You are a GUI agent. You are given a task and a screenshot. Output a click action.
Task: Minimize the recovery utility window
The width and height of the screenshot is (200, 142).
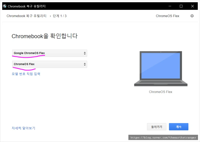170,6
